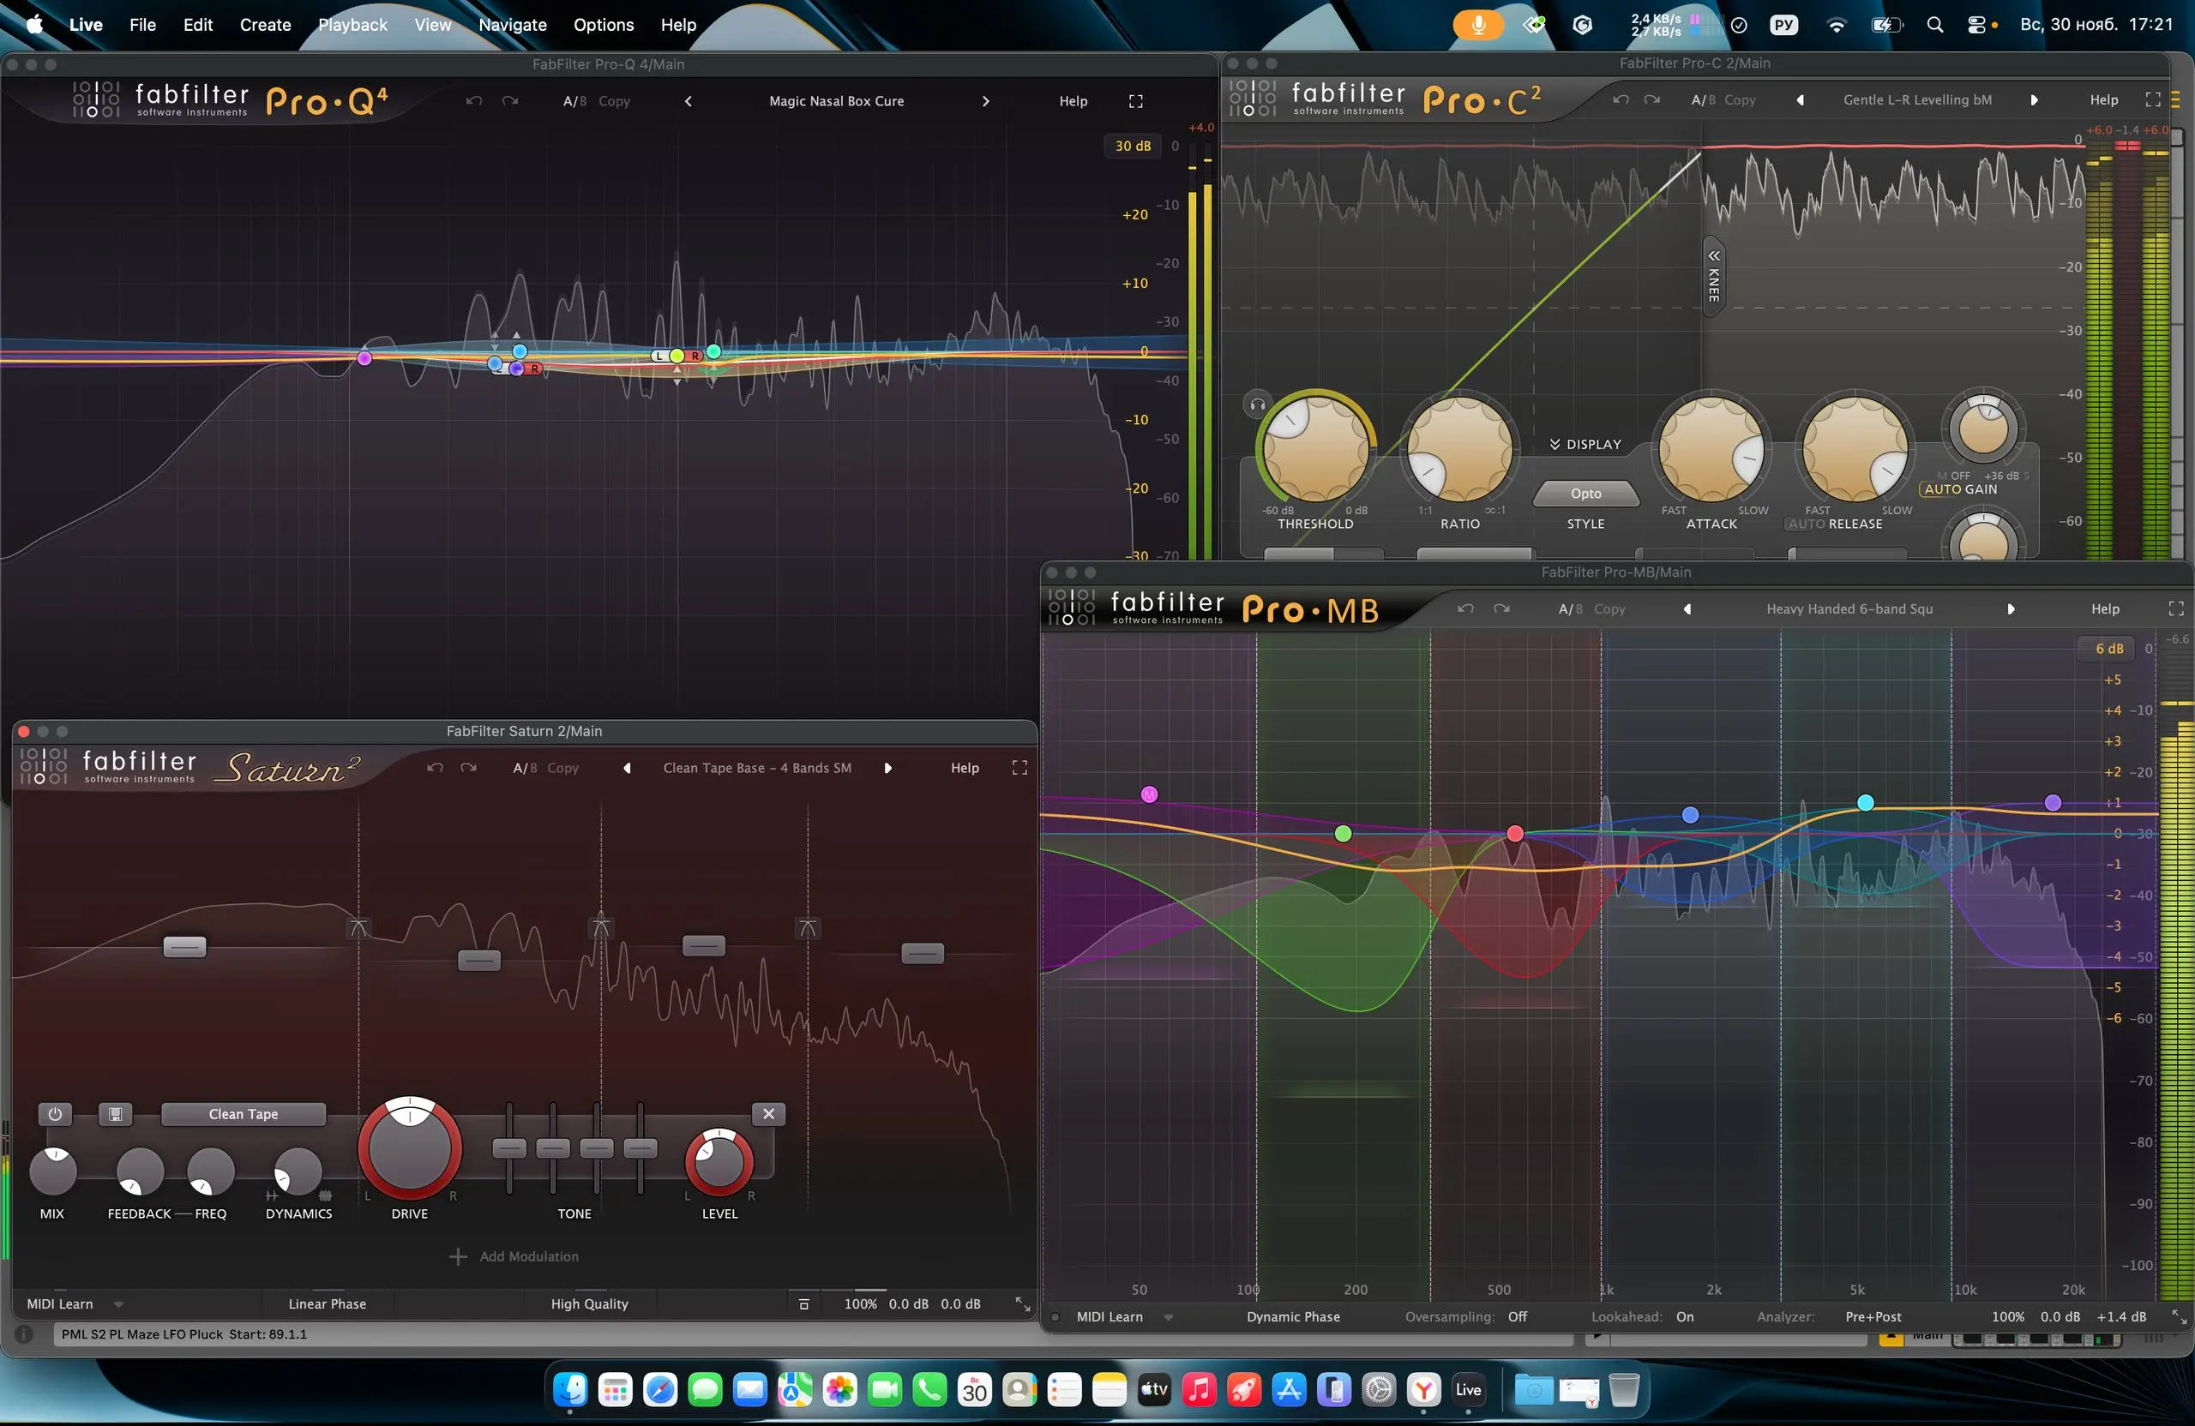
Task: Toggle A/B comparison in Pro-Q 4
Action: [x=574, y=101]
